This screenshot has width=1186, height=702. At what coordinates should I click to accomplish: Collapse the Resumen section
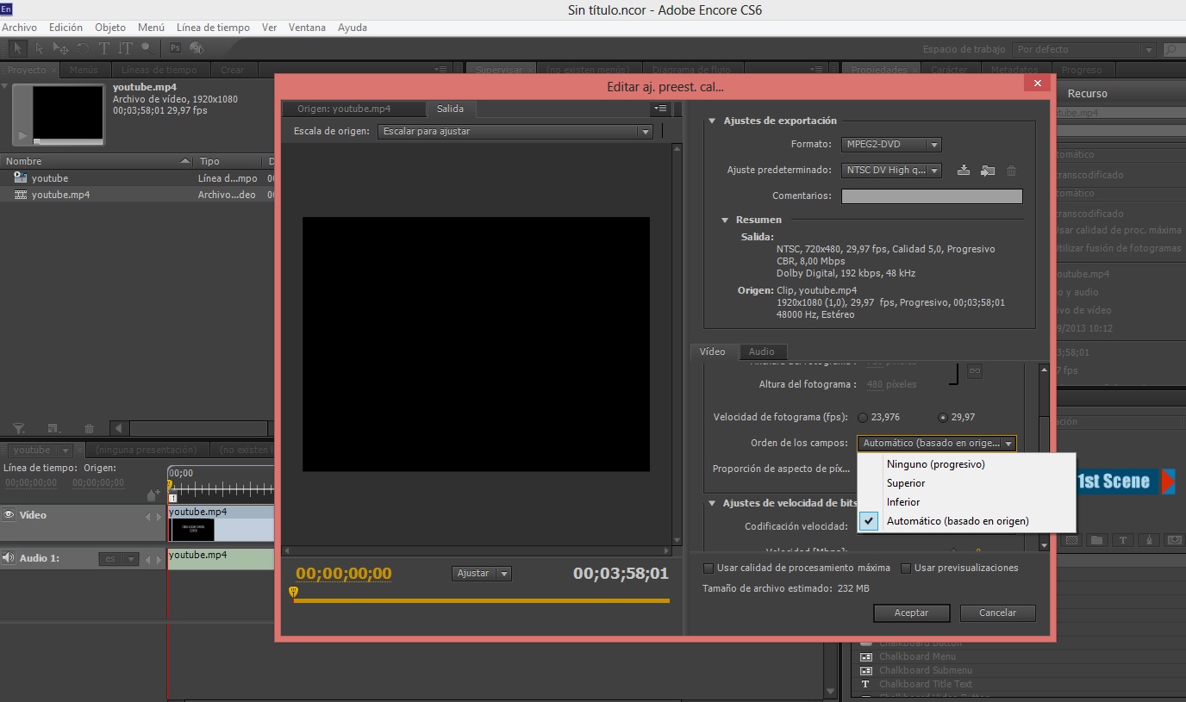coord(726,221)
